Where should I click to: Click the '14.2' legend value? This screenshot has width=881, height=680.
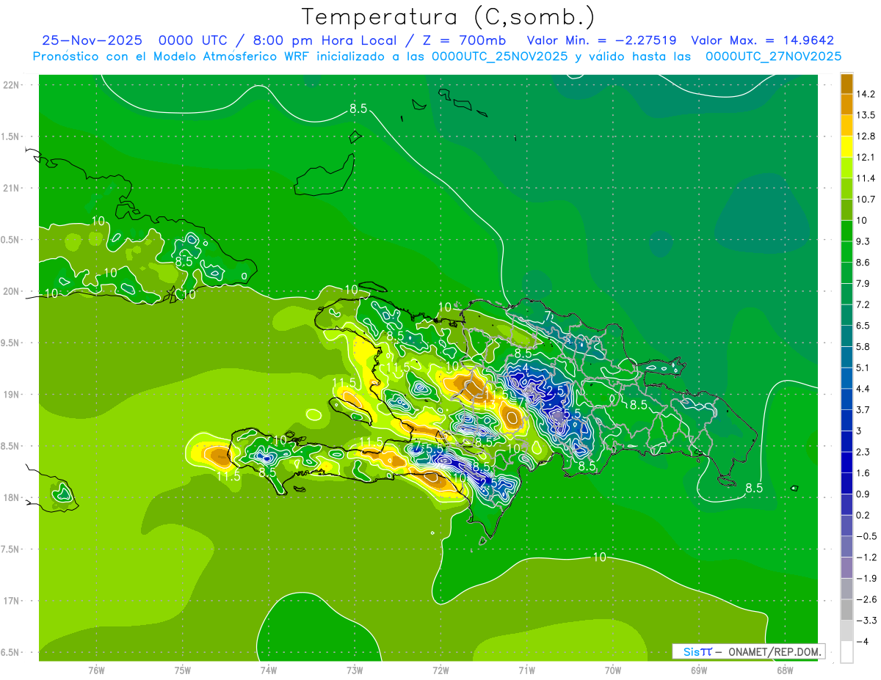coord(866,94)
